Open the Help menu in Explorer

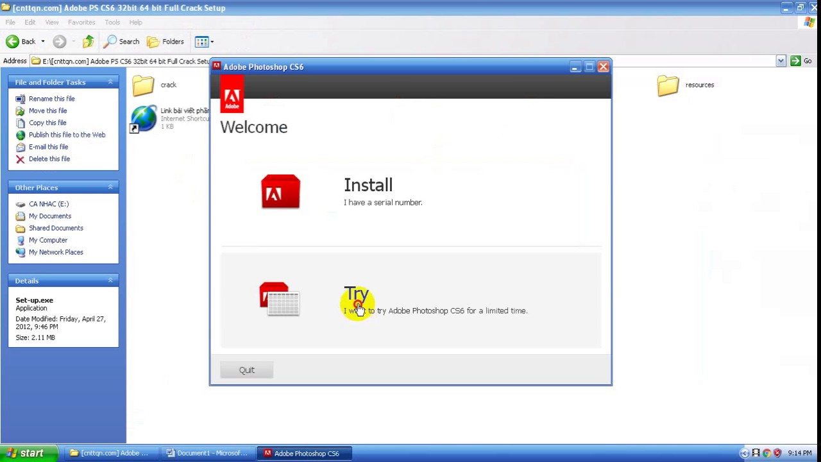pos(135,22)
